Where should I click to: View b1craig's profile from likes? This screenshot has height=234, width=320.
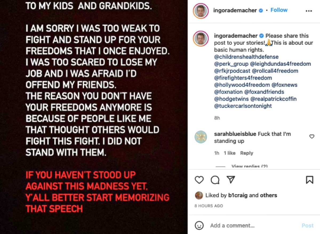[238, 195]
